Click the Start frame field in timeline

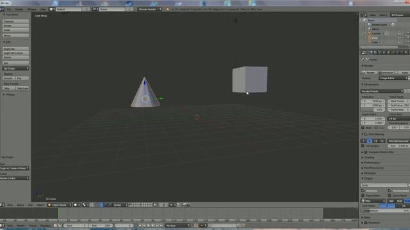[x=76, y=226]
